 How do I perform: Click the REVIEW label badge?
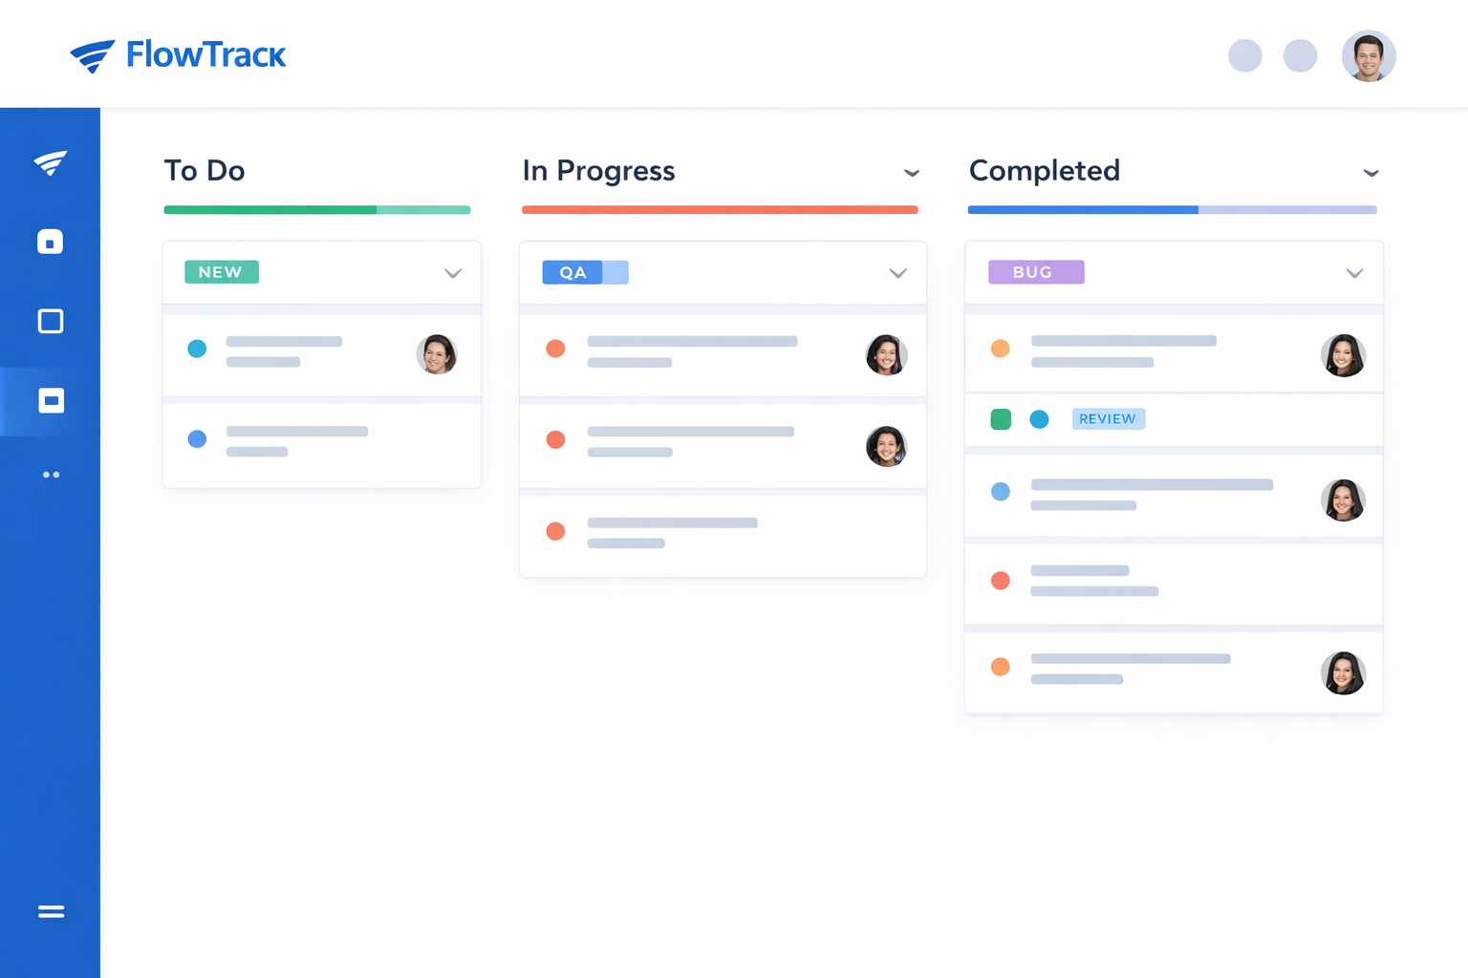tap(1108, 419)
